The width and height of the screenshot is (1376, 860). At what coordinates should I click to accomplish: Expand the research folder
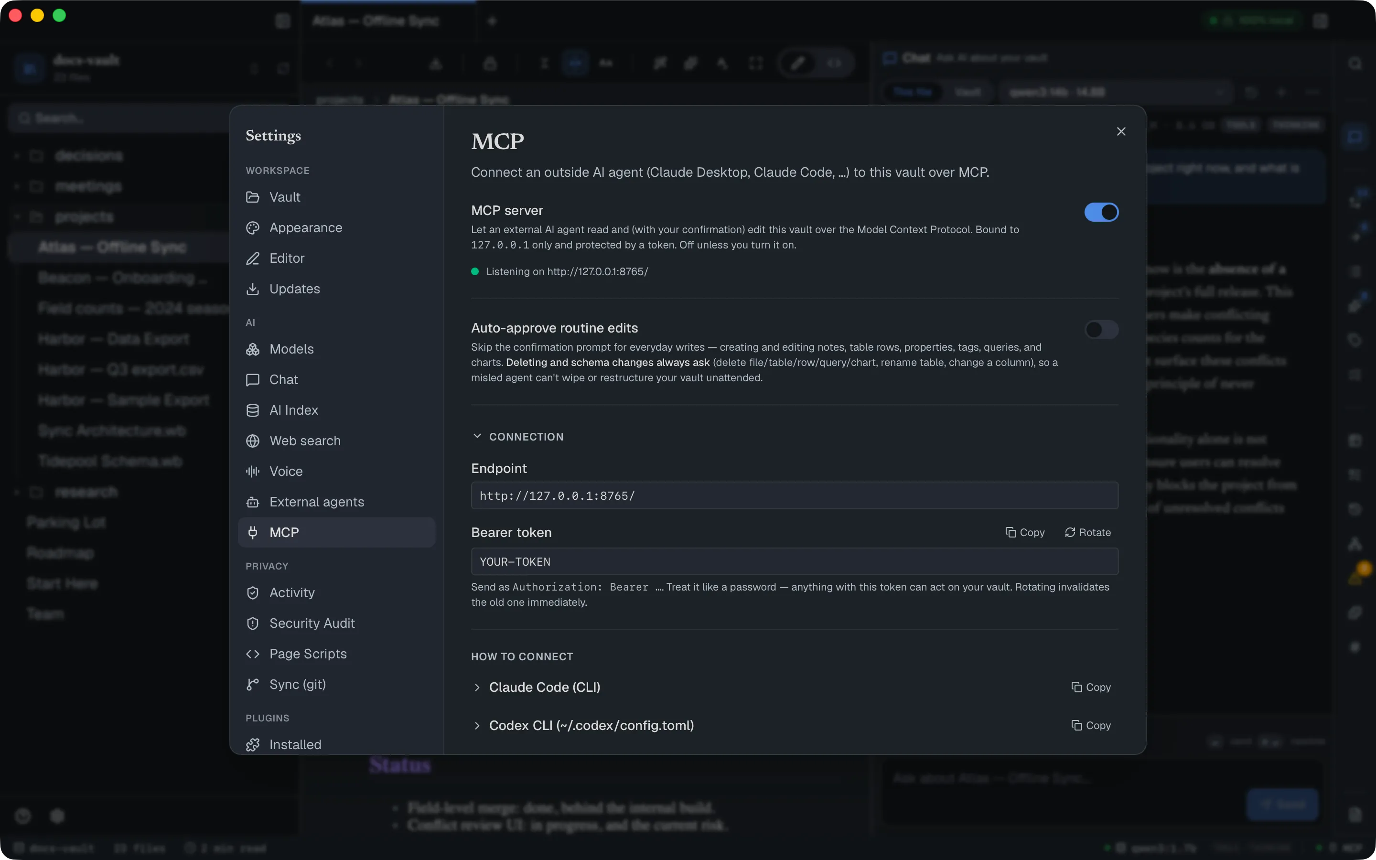click(86, 492)
